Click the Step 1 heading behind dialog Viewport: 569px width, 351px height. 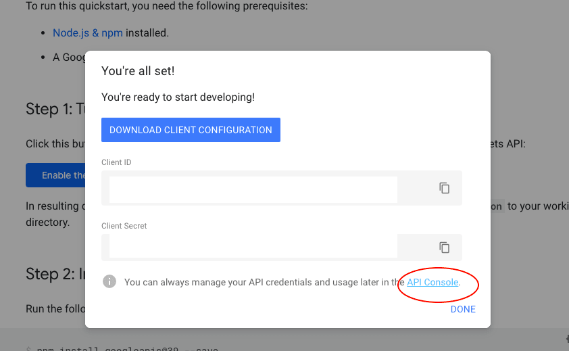pos(55,109)
